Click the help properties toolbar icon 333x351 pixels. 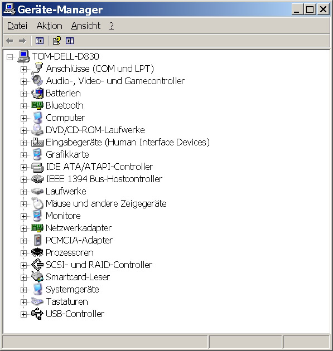point(56,41)
